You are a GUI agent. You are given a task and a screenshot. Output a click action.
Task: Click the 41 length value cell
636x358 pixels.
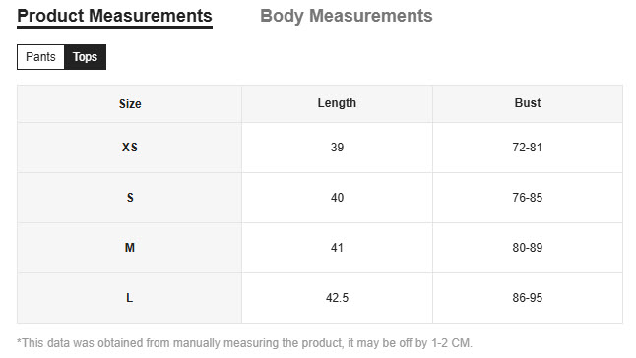(x=337, y=248)
